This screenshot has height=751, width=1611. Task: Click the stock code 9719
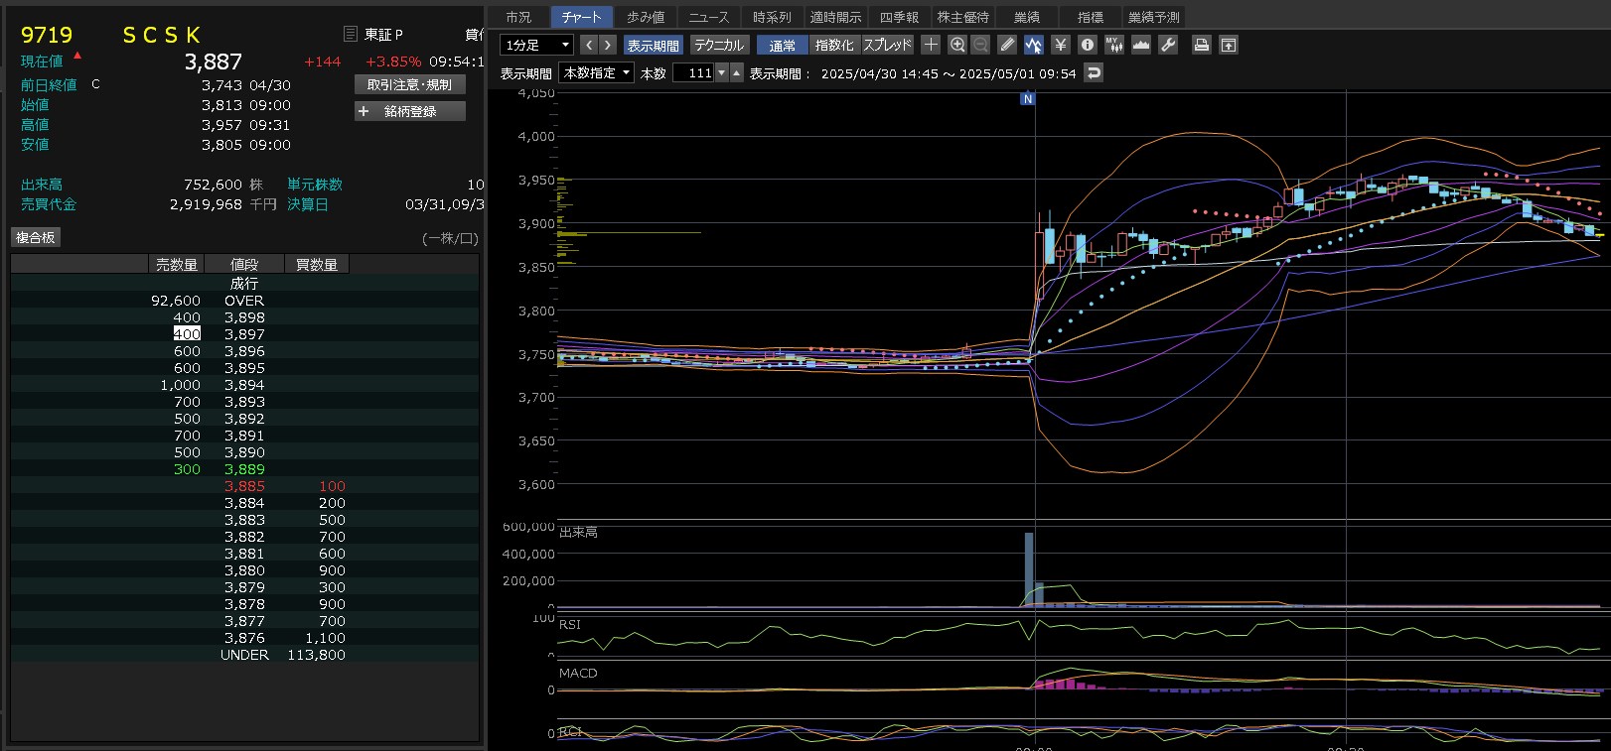(47, 35)
